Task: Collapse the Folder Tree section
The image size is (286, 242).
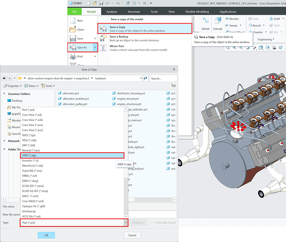Action: point(4,149)
